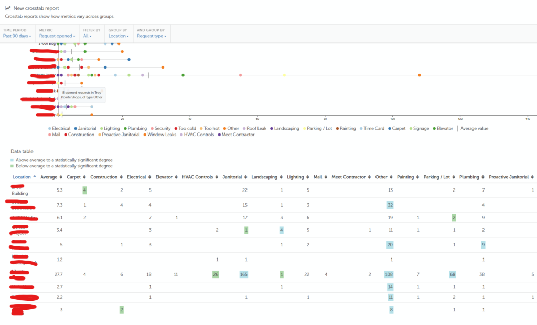Sort table by Elevator column icon

click(176, 177)
